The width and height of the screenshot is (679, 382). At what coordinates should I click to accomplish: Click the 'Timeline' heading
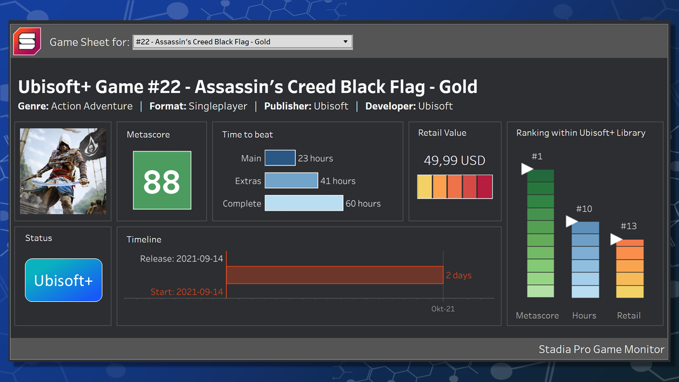[144, 240]
